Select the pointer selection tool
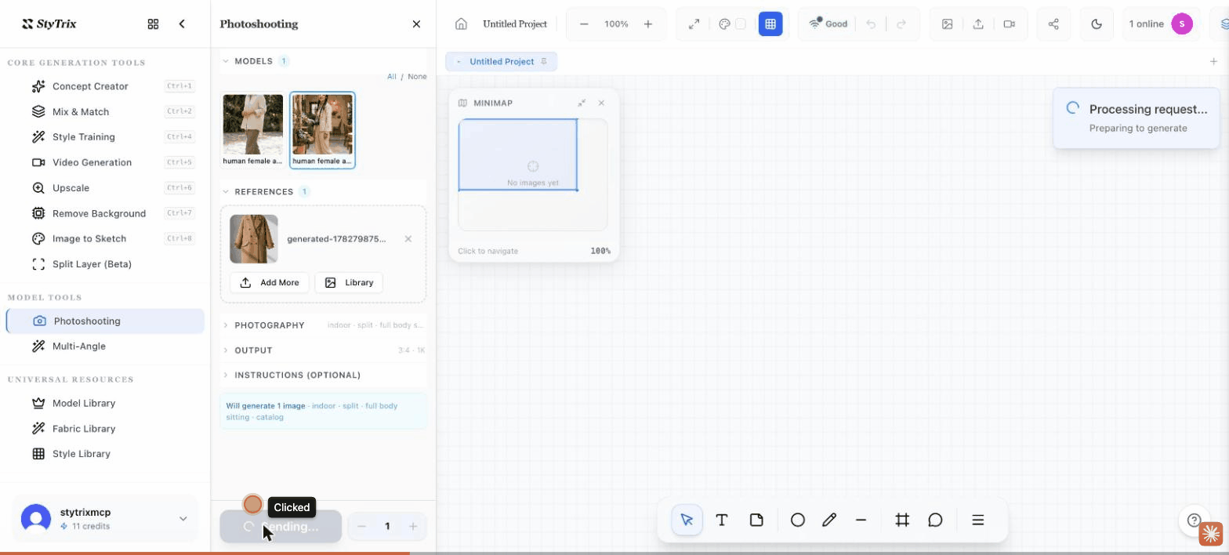Viewport: 1229px width, 555px height. pyautogui.click(x=687, y=520)
